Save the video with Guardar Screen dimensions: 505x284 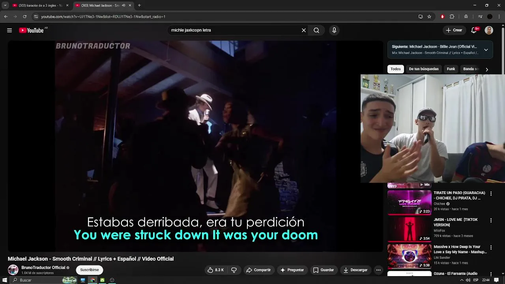pyautogui.click(x=324, y=270)
